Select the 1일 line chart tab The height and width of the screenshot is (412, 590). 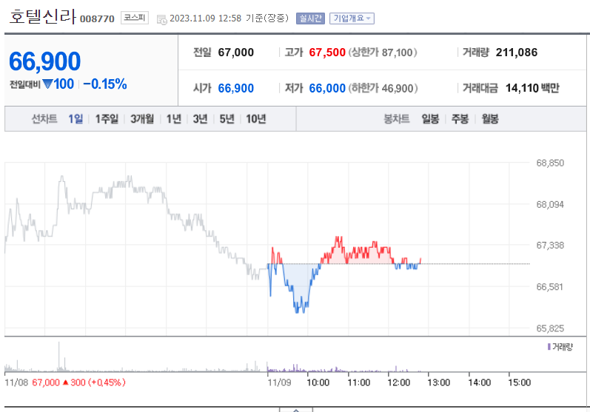point(76,119)
